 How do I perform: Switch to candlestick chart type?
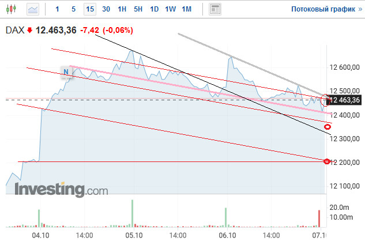click(11, 9)
